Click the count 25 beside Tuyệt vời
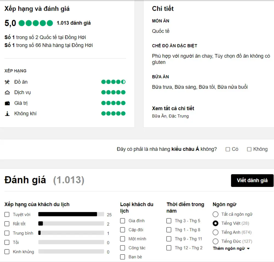This screenshot has height=262, width=274. [109, 215]
